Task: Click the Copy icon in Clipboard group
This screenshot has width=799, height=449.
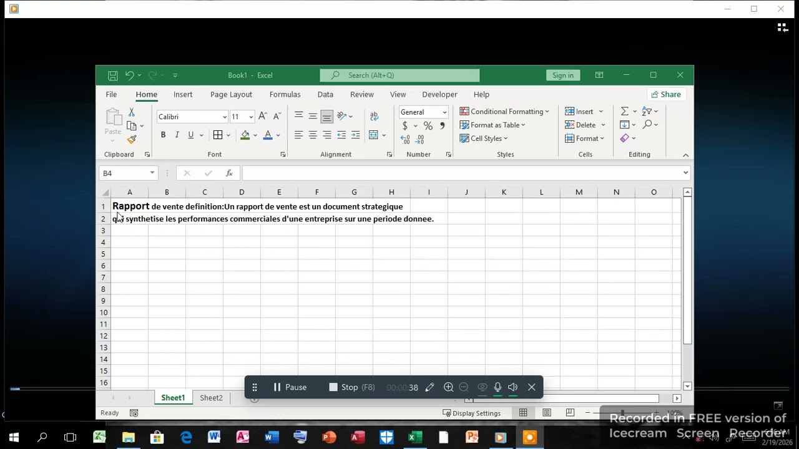Action: [131, 125]
